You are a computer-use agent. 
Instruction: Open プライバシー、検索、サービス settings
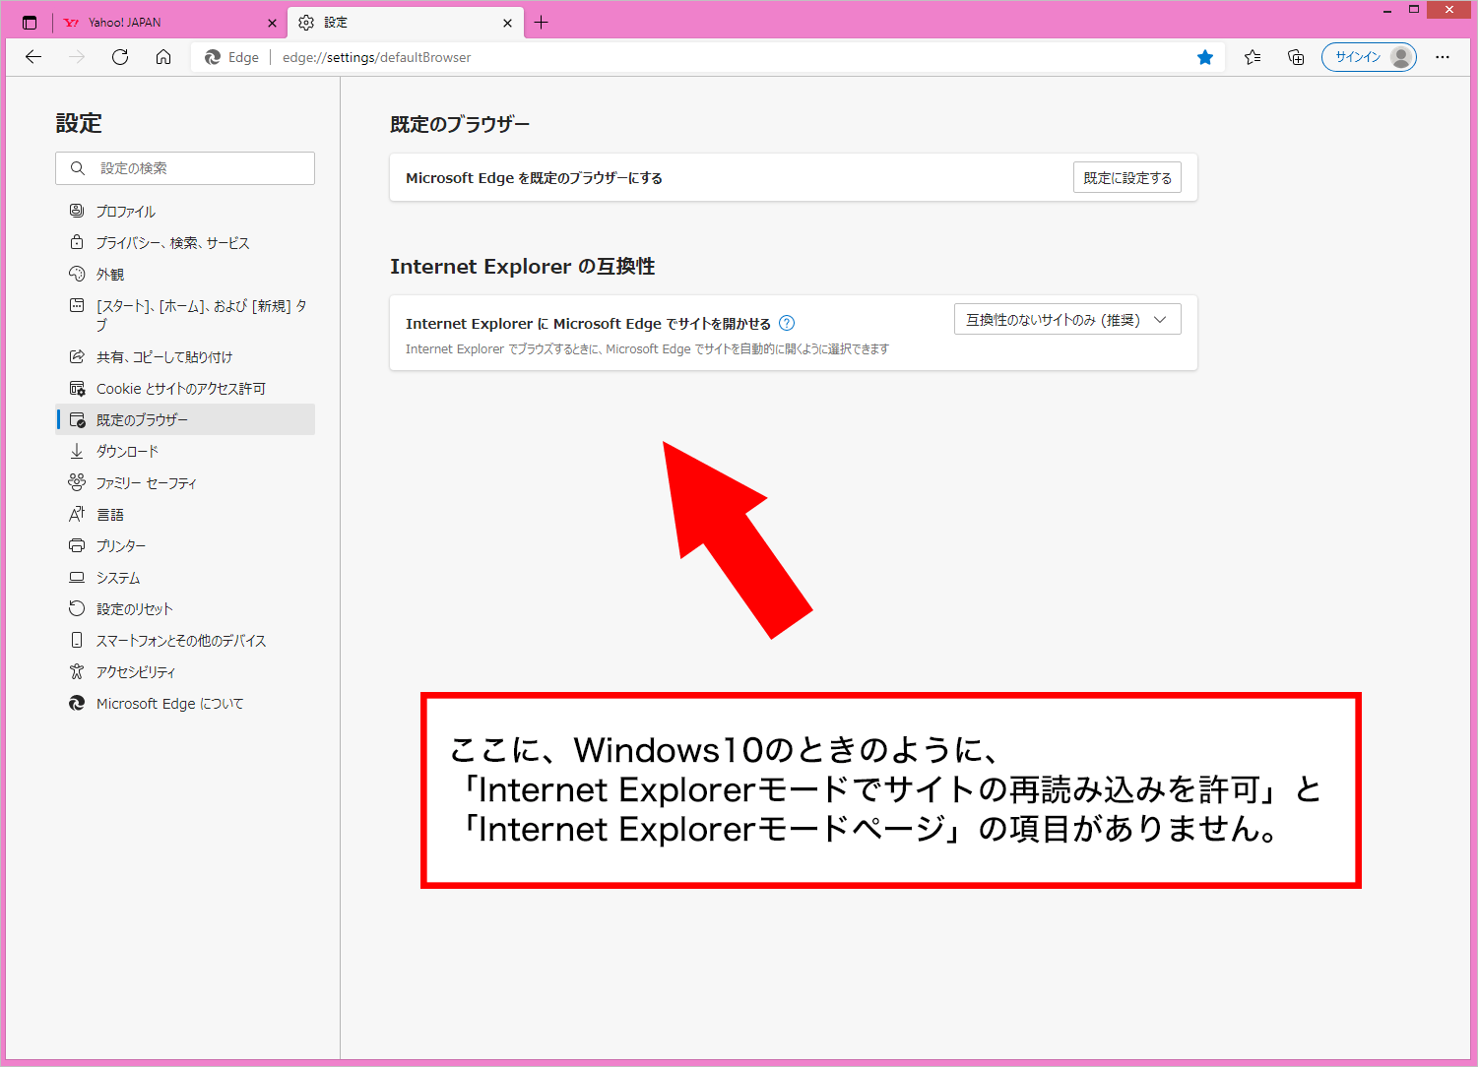click(186, 243)
